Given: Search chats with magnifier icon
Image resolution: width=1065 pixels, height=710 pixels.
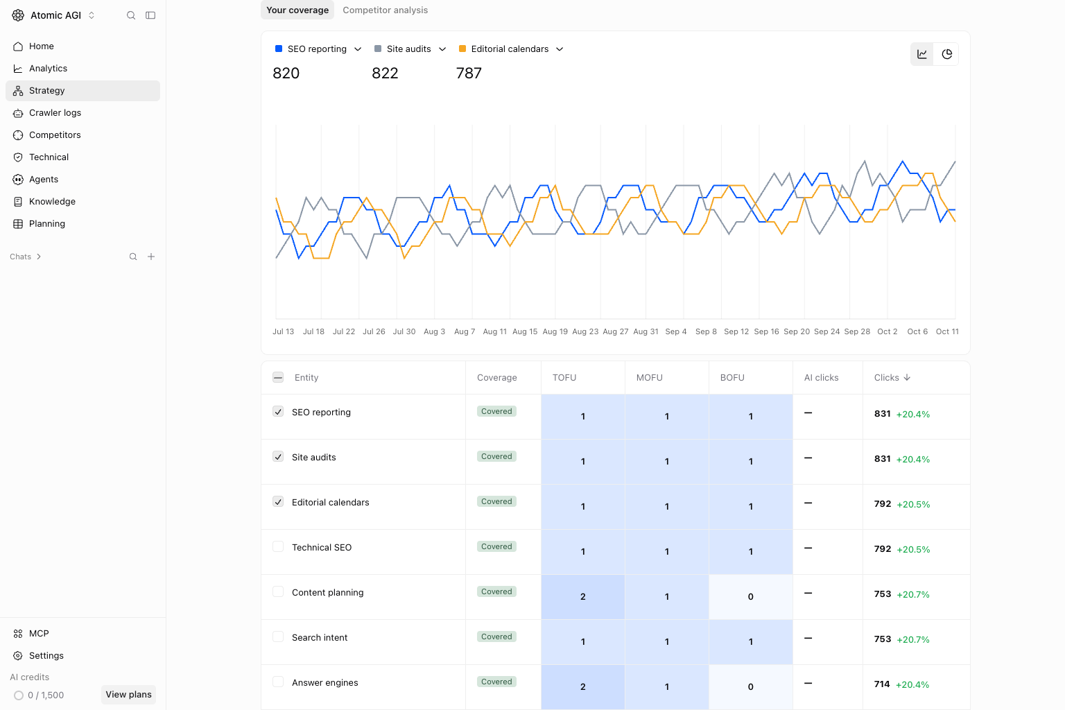Looking at the screenshot, I should point(133,257).
